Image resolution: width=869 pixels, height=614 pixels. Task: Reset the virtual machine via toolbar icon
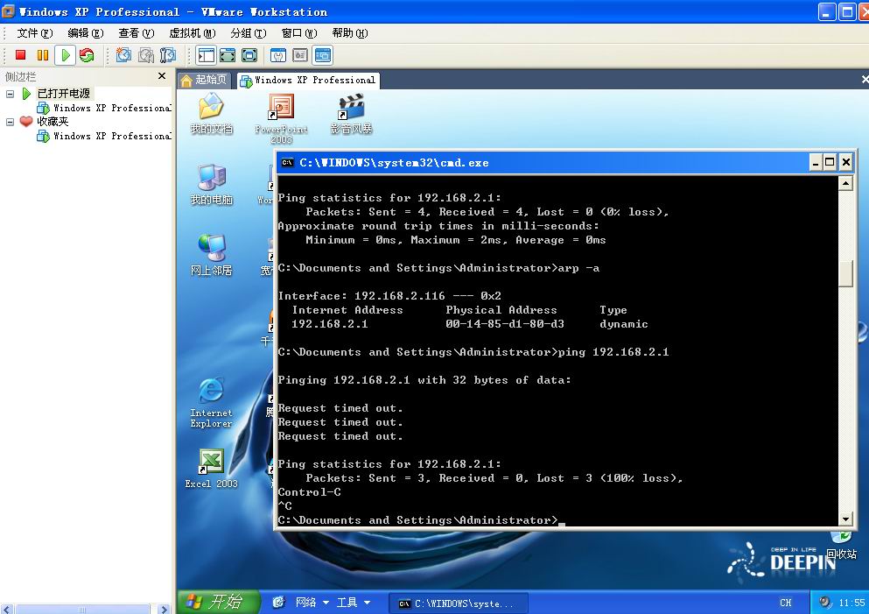click(x=87, y=55)
